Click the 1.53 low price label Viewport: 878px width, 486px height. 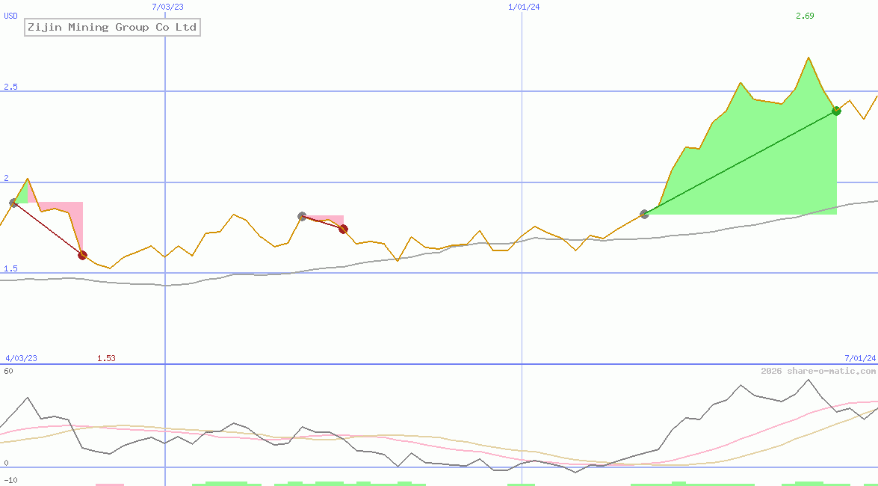[107, 358]
